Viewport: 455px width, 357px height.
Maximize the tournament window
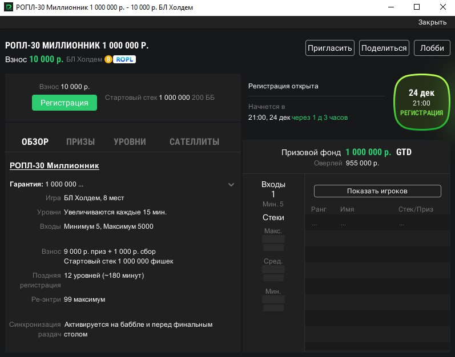417,7
